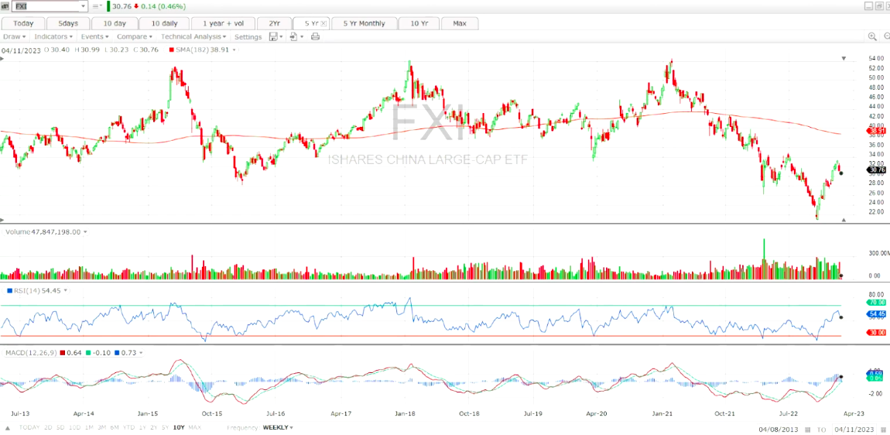Click the green 70.00 RSI level label
The height and width of the screenshot is (435, 890).
click(x=877, y=303)
